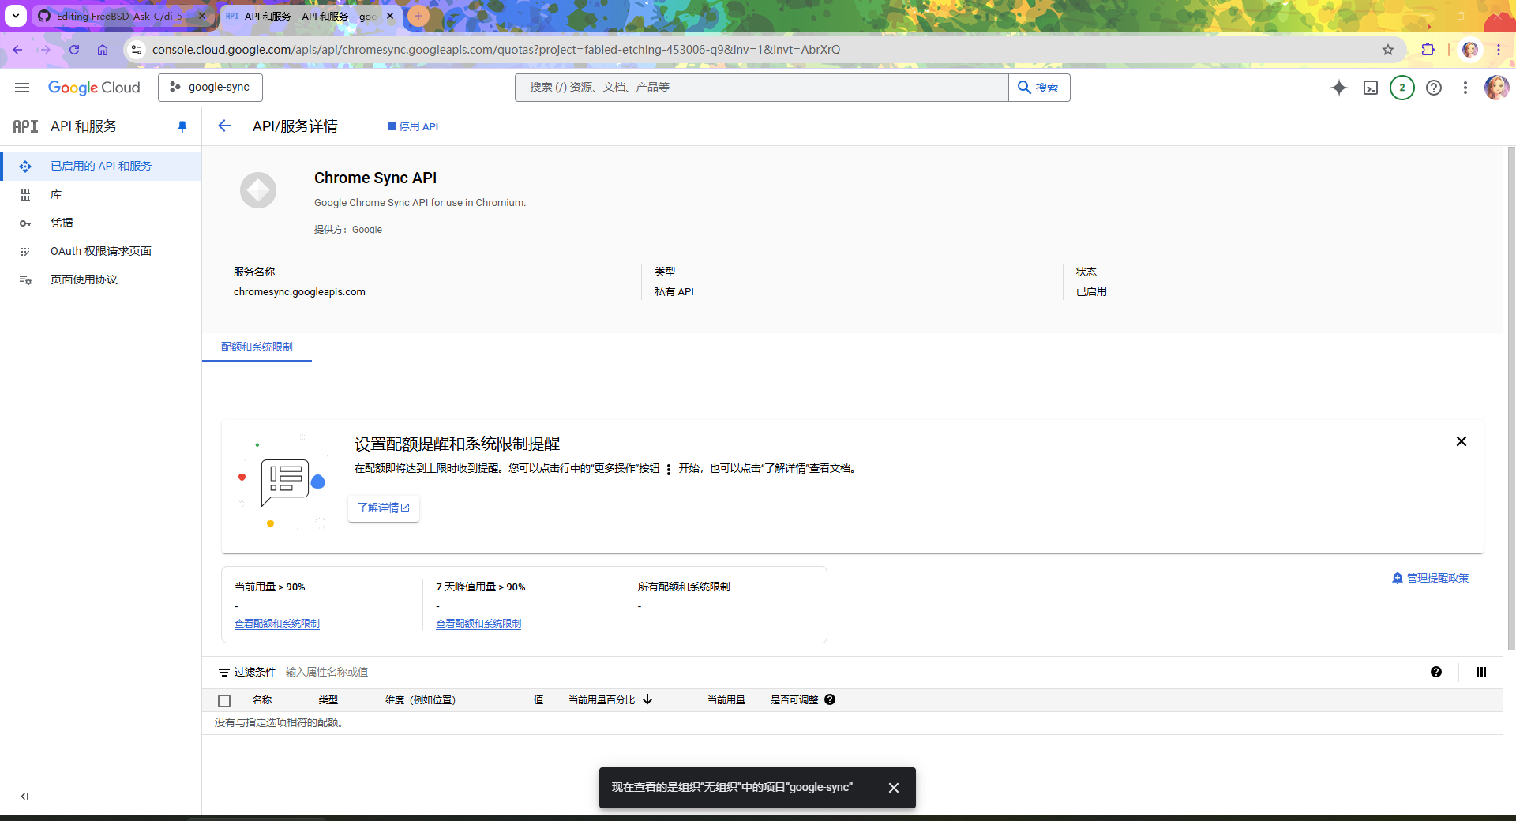Click 查看配额和系统限制 under 当前用量

click(x=277, y=624)
